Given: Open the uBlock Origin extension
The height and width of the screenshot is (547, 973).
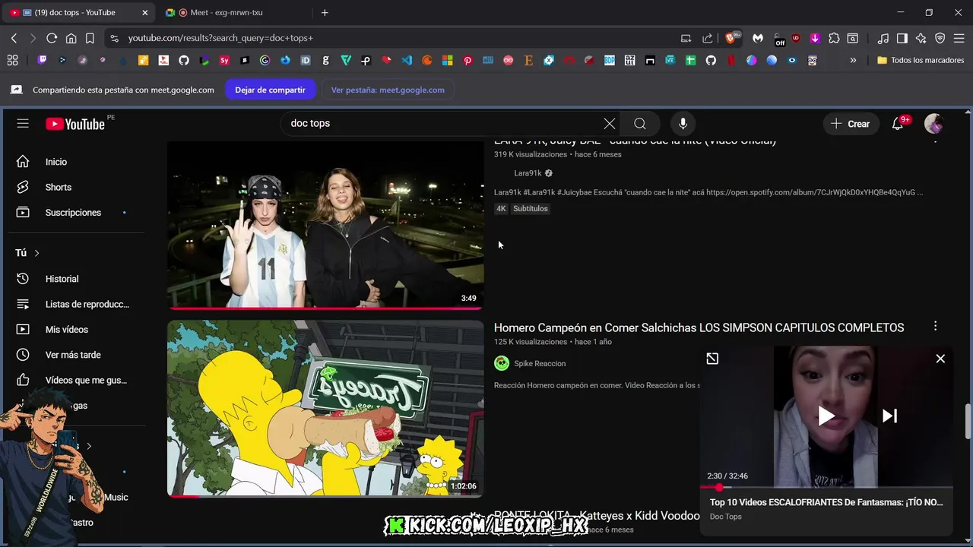Looking at the screenshot, I should pyautogui.click(x=796, y=38).
